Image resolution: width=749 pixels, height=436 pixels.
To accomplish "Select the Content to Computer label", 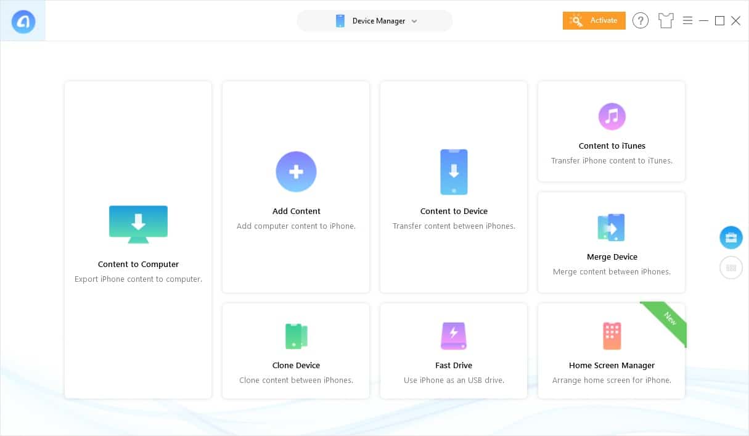I will coord(138,264).
